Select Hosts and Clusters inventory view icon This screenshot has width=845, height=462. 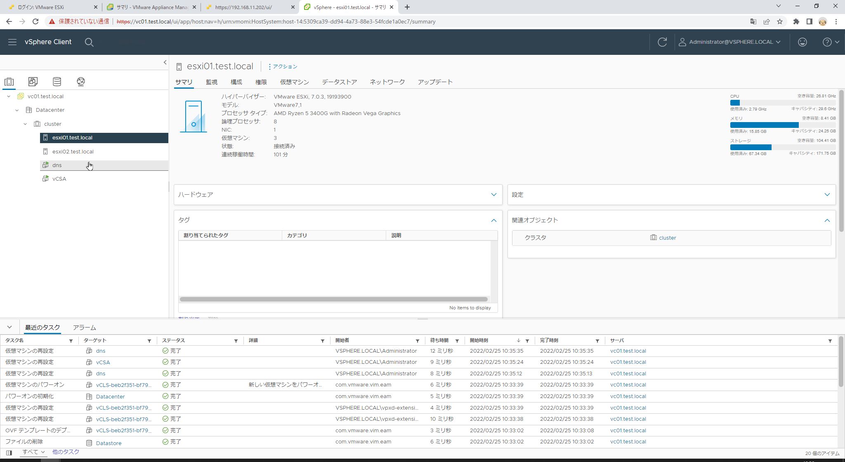tap(9, 82)
